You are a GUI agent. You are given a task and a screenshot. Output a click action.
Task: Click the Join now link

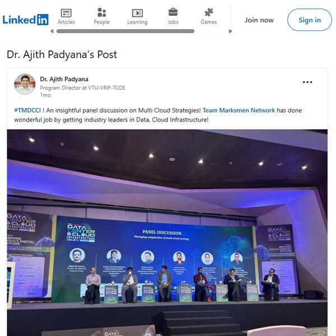pyautogui.click(x=259, y=20)
